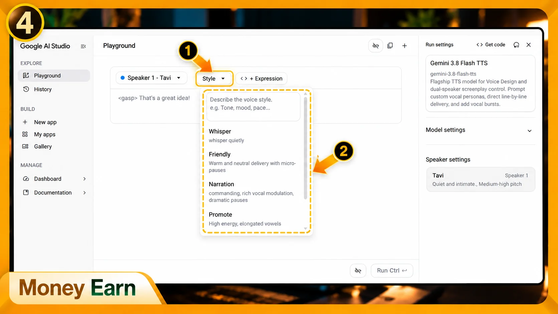Click the copy icon in Playground header

point(390,46)
